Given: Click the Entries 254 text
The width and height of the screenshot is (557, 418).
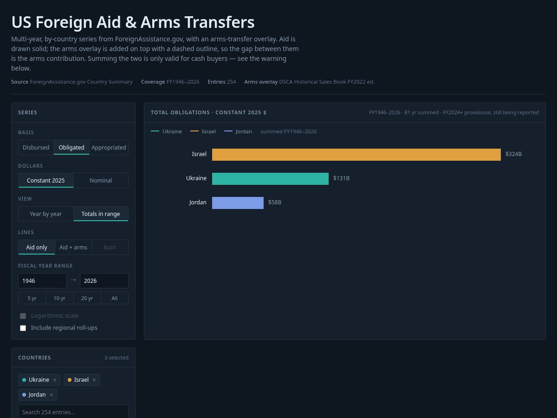Looking at the screenshot, I should pos(222,82).
